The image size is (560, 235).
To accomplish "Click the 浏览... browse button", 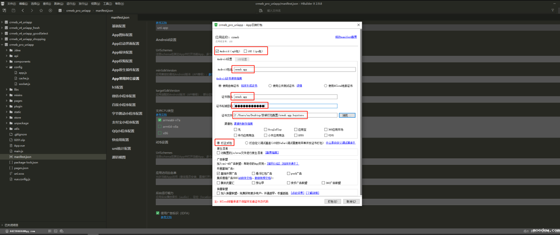I will (347, 115).
